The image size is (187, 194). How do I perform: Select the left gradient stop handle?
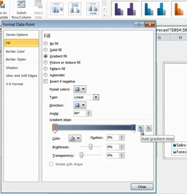coord(55,128)
